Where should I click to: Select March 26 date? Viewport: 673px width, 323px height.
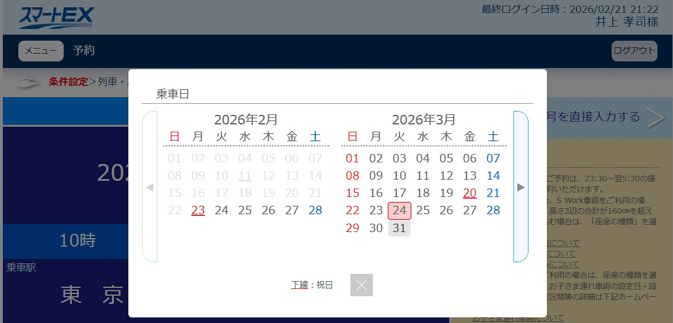click(446, 210)
